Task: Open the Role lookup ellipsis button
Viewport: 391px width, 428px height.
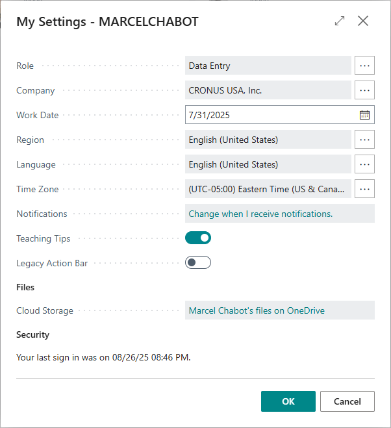Action: (x=364, y=66)
